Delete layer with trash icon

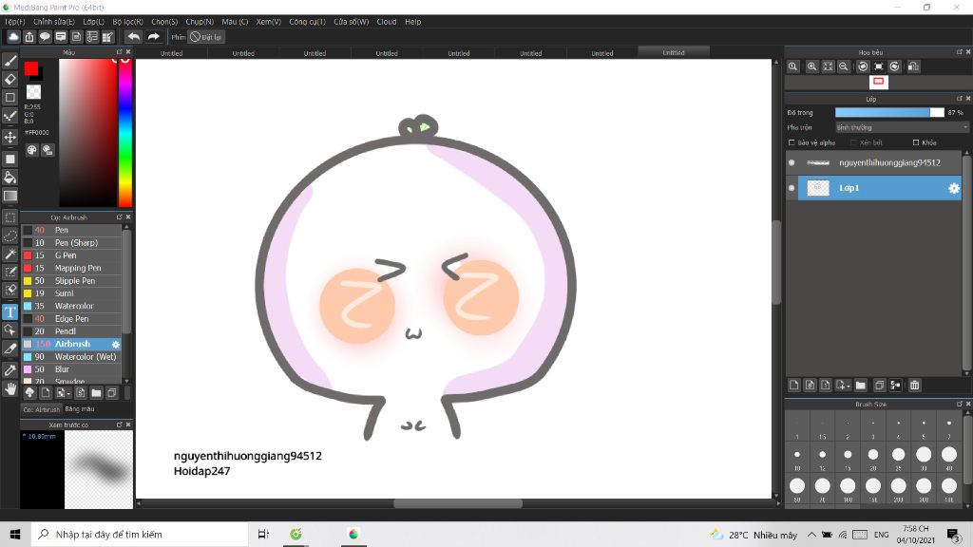[x=915, y=386]
